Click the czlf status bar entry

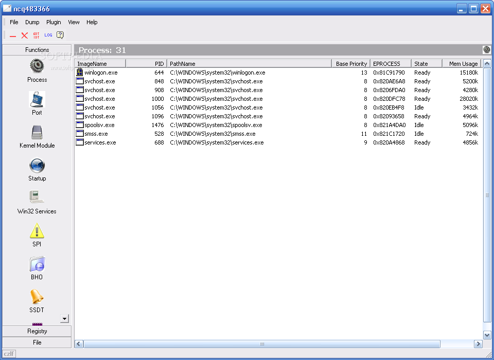[9, 354]
